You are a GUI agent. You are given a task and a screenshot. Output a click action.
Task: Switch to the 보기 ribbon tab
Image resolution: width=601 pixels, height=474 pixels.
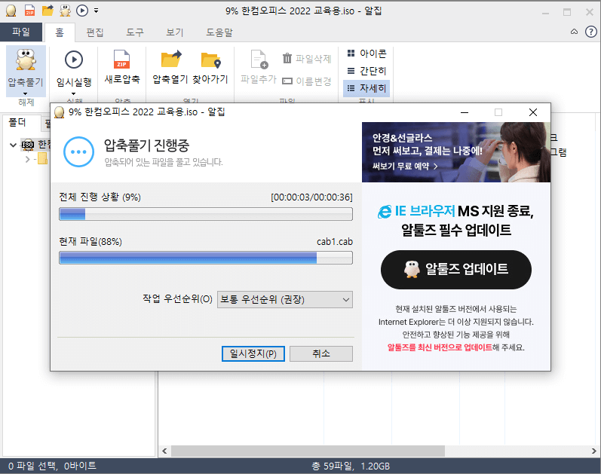(x=175, y=32)
